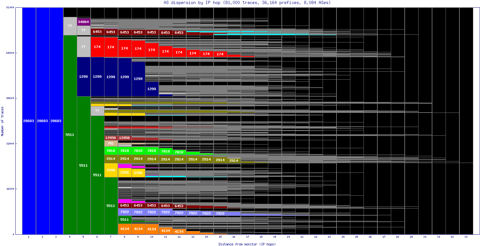Click the gray "??" block at hop 6

(x=97, y=111)
